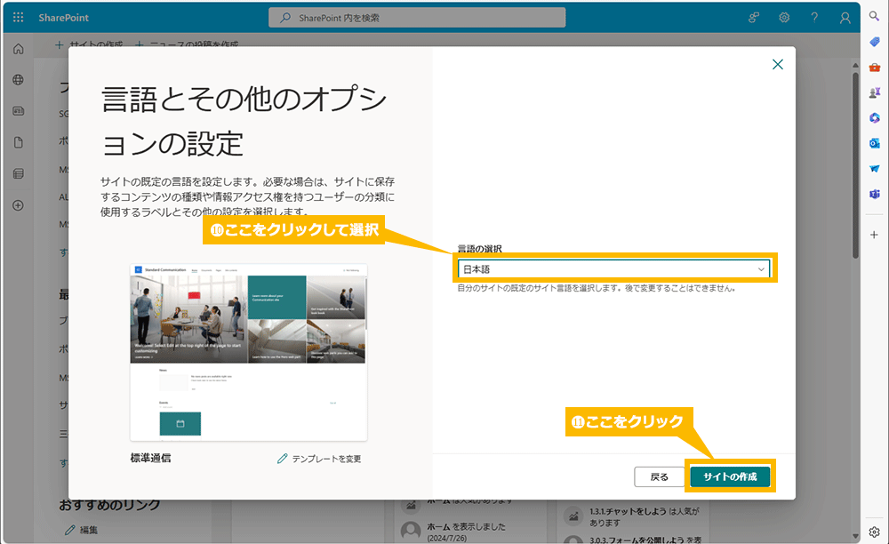The width and height of the screenshot is (889, 544).
Task: Click the サイトの作成 button
Action: 730,476
